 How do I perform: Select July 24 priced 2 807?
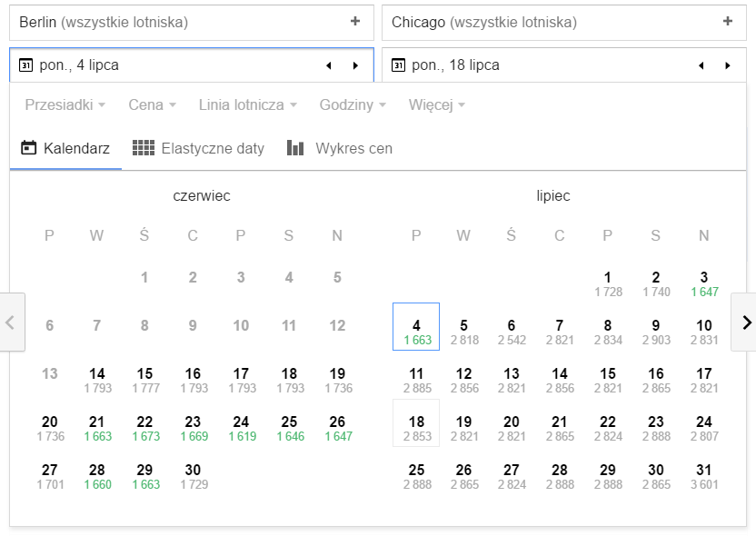704,428
